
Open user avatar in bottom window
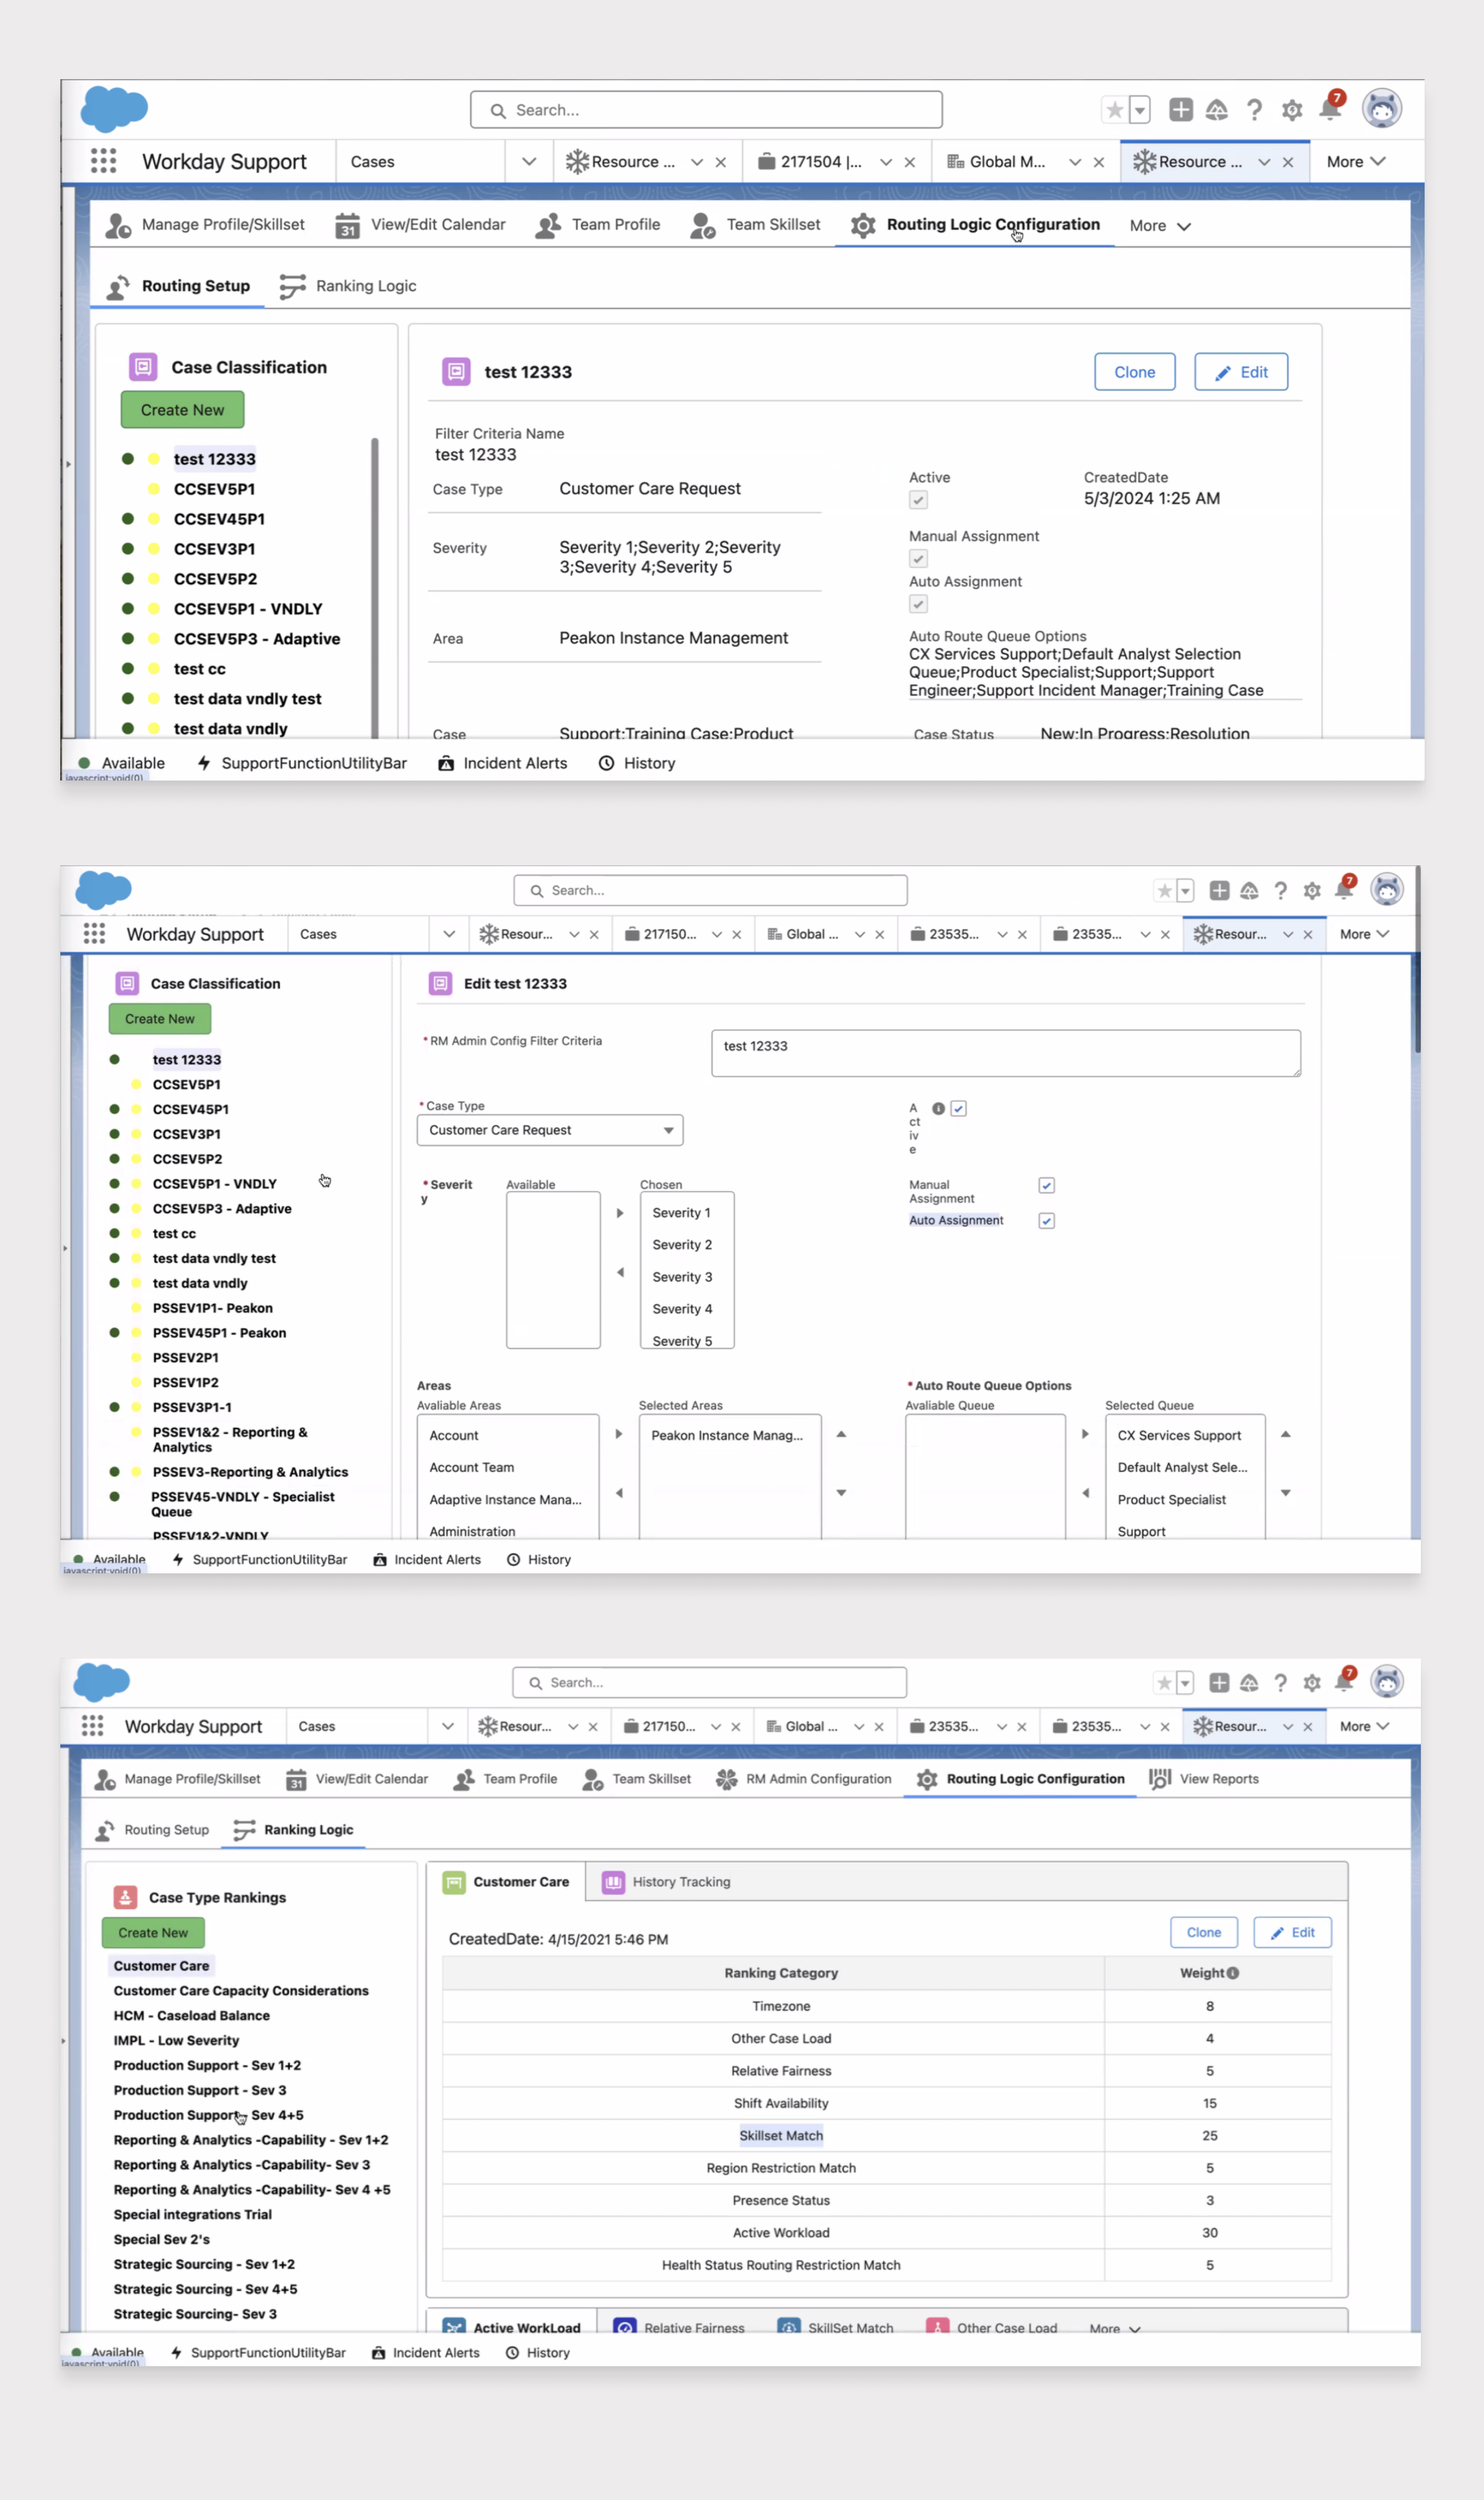coord(1386,1682)
